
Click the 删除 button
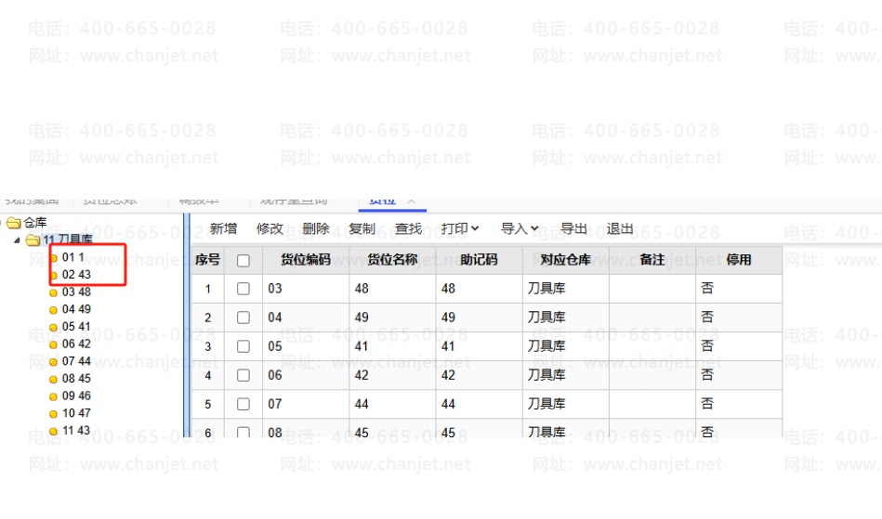click(x=316, y=228)
